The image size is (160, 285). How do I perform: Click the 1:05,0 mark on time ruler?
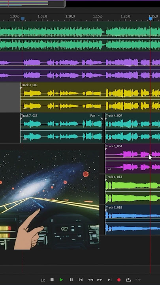[42, 16]
